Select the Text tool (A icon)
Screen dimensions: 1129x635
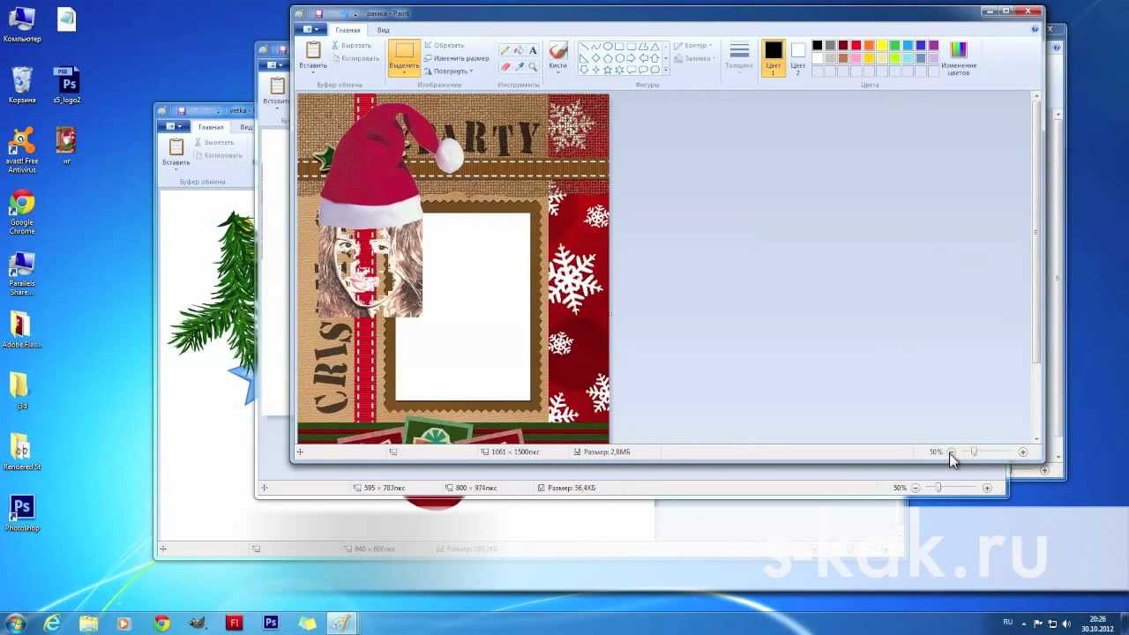tap(533, 50)
